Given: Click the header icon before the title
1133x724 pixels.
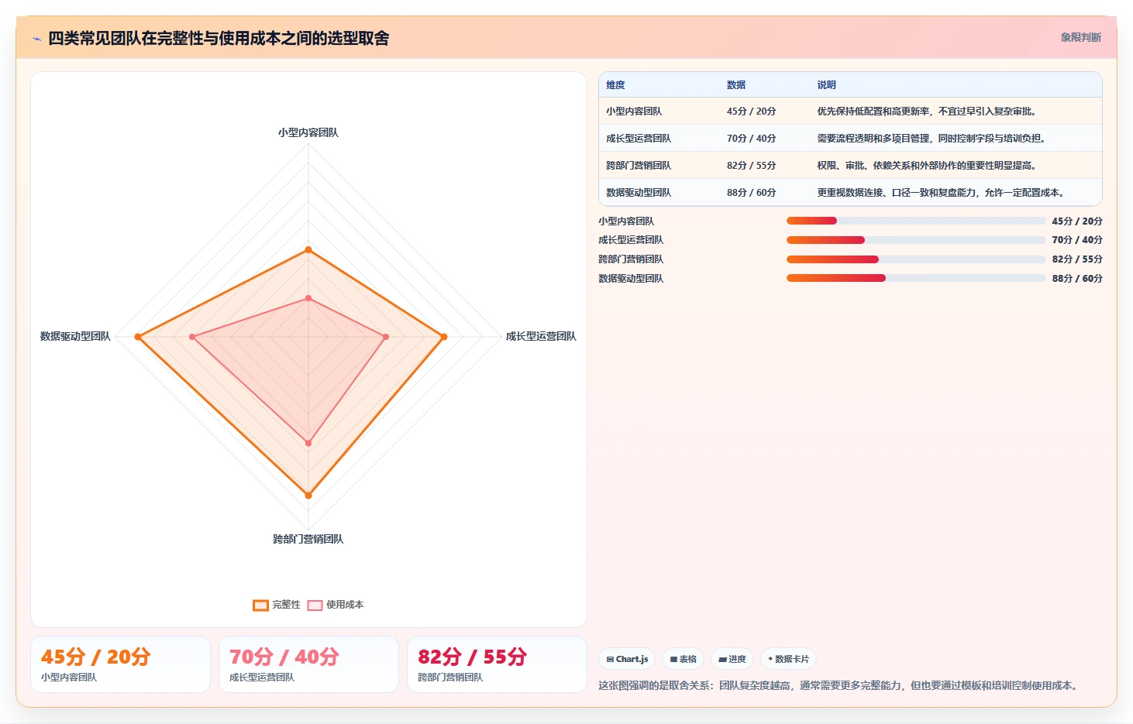Looking at the screenshot, I should click(36, 39).
